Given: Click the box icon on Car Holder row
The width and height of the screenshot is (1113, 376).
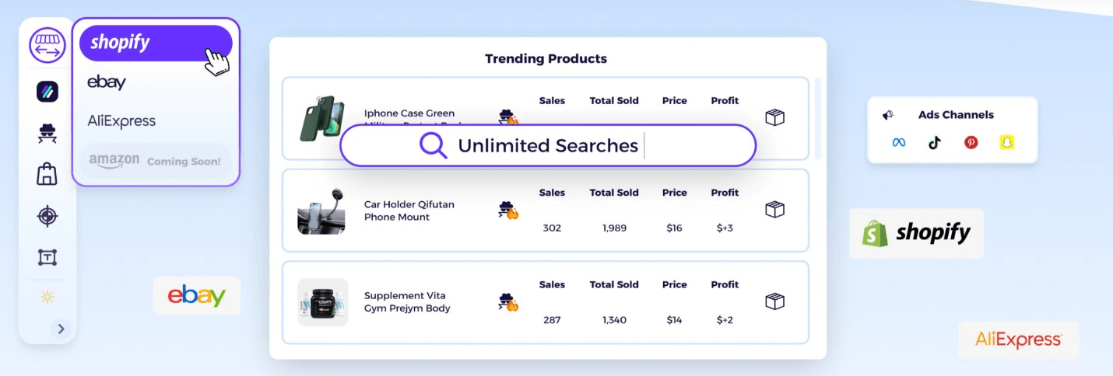Looking at the screenshot, I should point(774,210).
